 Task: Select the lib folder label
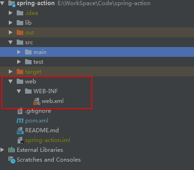tap(28, 23)
